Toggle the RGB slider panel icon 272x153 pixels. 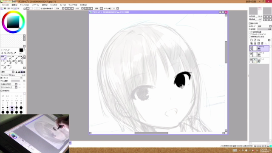point(5,8)
